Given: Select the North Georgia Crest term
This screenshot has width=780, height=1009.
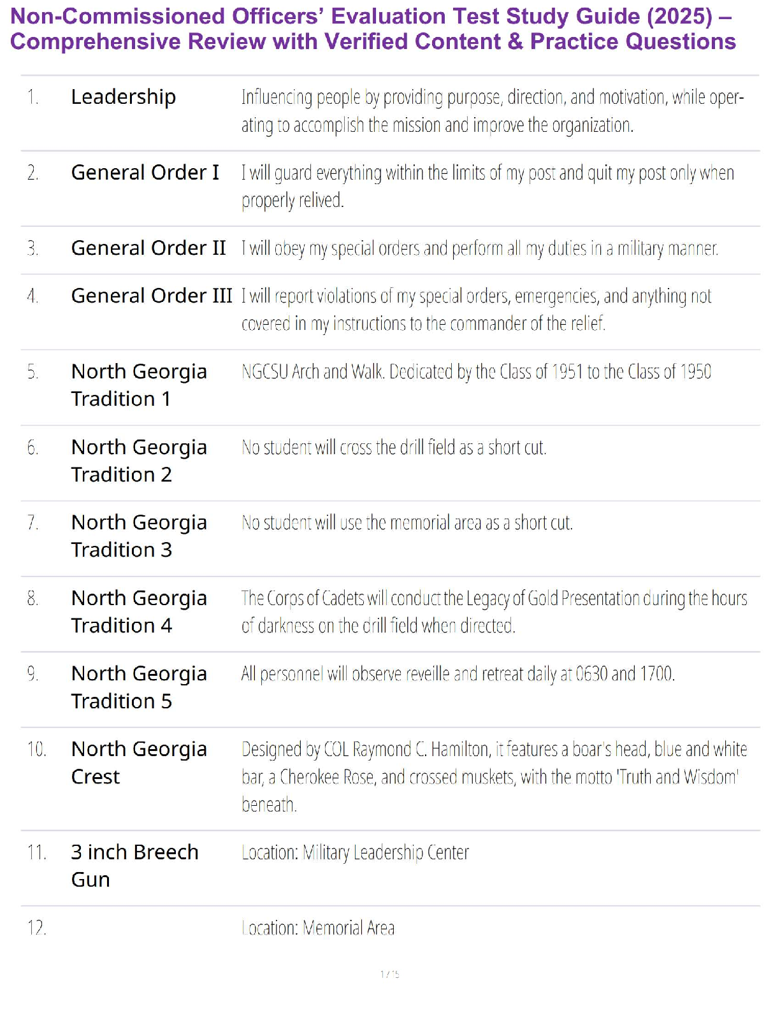Looking at the screenshot, I should (138, 762).
